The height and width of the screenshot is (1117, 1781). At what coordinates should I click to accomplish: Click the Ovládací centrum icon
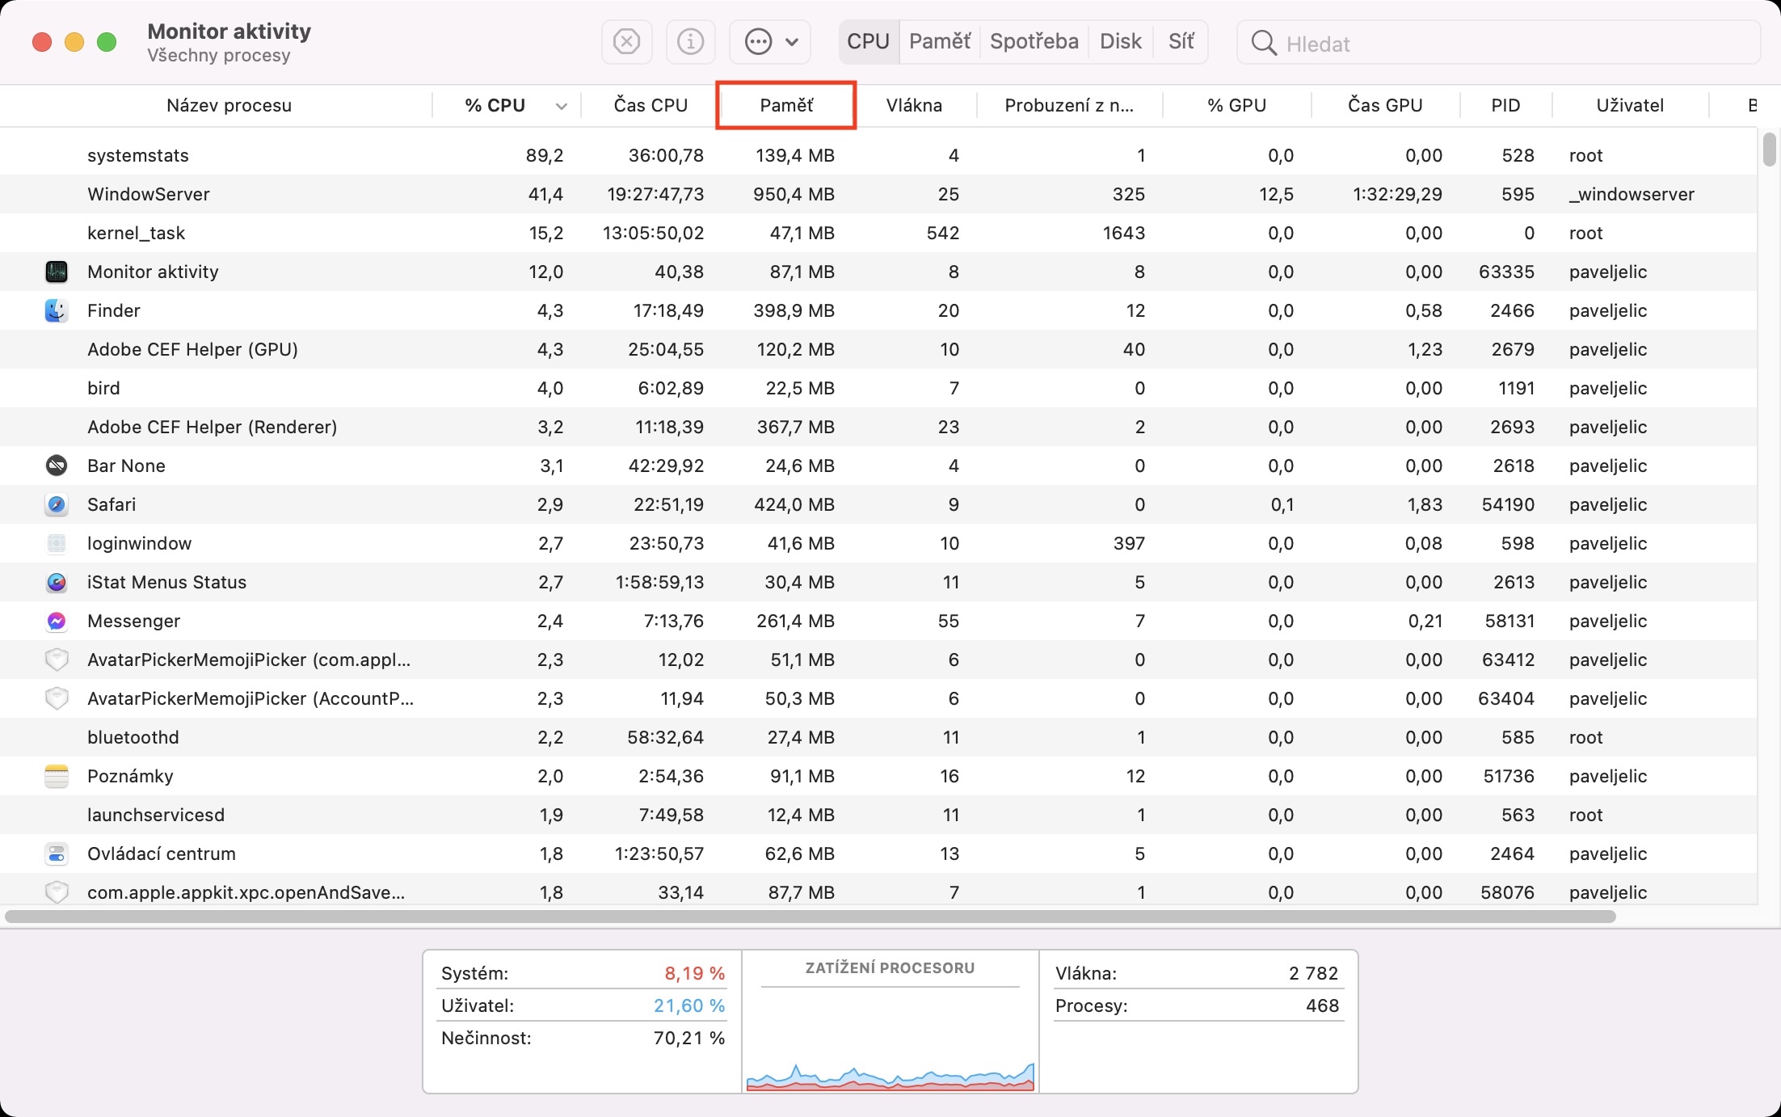coord(56,854)
